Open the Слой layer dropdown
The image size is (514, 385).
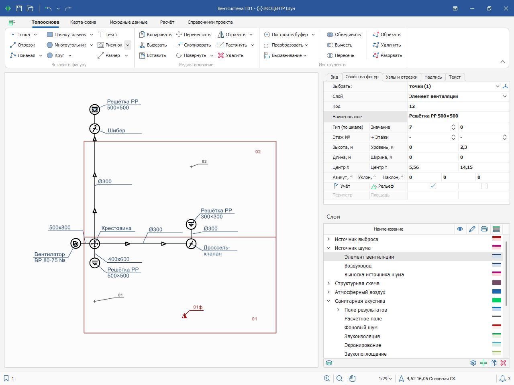coord(504,96)
